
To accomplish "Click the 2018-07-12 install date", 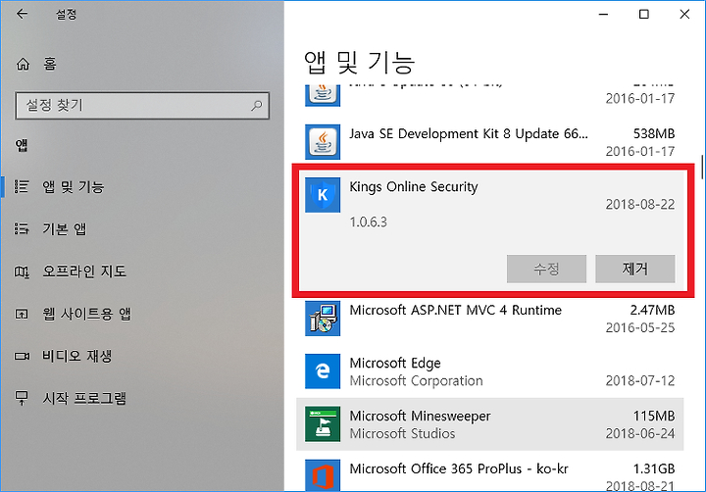I will (639, 381).
